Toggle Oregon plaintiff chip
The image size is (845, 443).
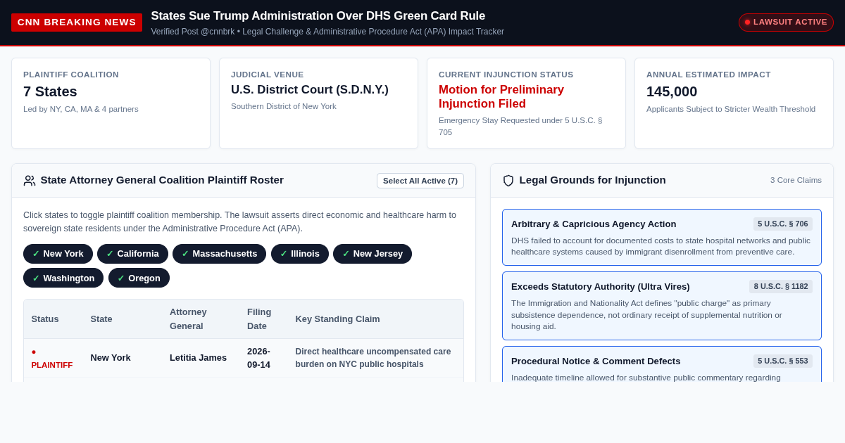pyautogui.click(x=139, y=278)
